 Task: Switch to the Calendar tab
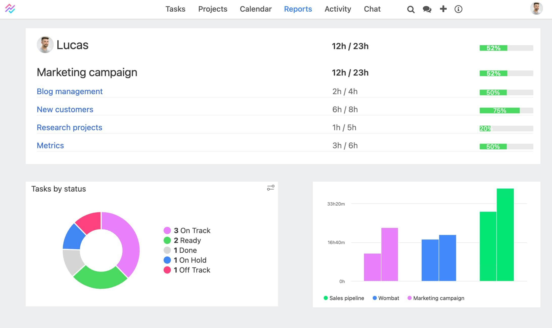[256, 9]
